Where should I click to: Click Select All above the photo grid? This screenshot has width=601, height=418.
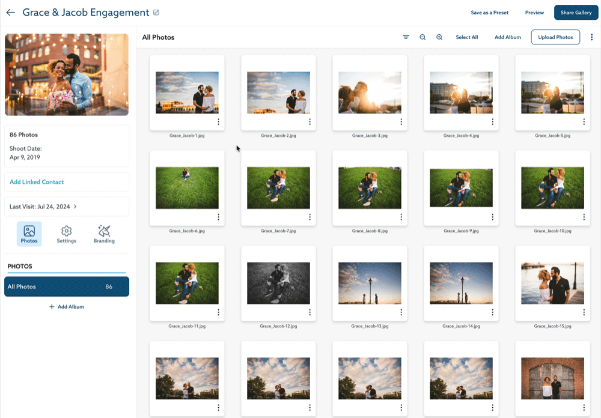coord(466,37)
